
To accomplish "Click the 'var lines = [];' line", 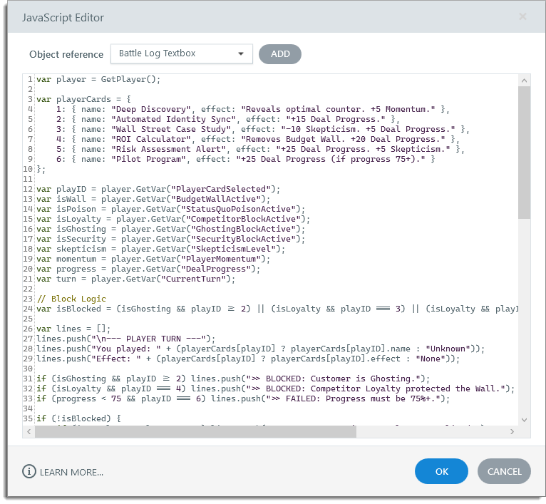I will pyautogui.click(x=73, y=329).
